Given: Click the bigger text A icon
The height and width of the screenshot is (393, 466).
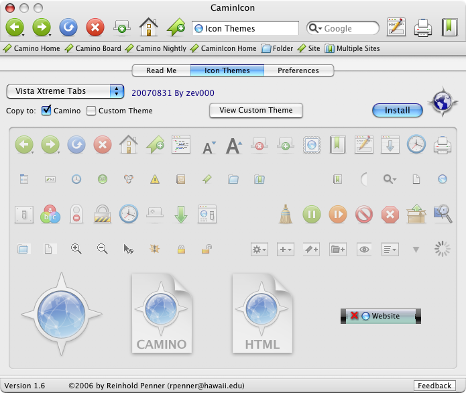Looking at the screenshot, I should [234, 146].
